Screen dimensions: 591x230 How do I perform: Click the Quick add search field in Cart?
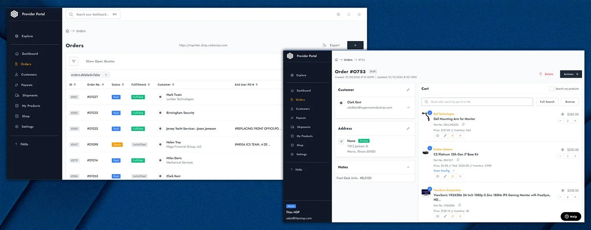[x=476, y=102]
